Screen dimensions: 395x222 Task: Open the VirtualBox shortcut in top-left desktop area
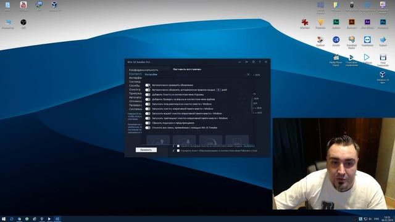(54, 6)
